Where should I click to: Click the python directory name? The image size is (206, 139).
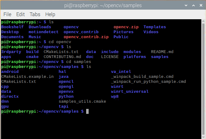click(x=66, y=96)
